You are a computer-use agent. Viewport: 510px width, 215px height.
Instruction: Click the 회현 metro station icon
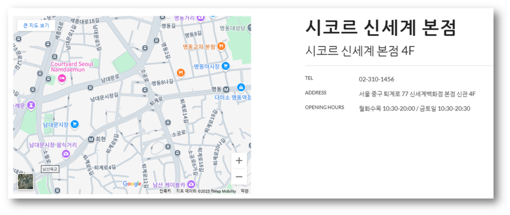click(x=91, y=139)
